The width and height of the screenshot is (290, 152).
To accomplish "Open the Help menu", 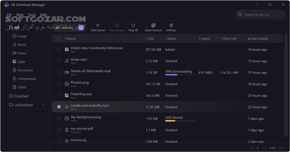I will click(x=43, y=14).
